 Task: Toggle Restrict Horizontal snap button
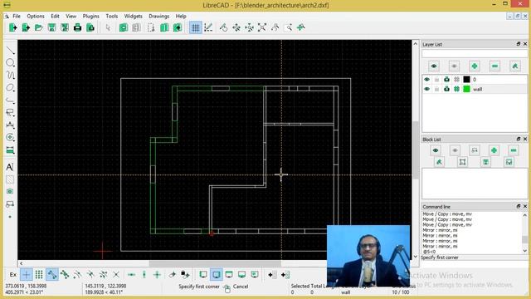[131, 275]
